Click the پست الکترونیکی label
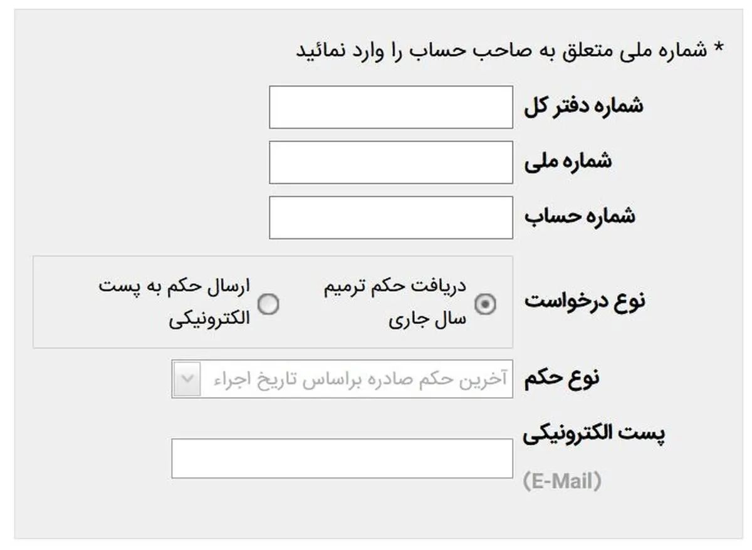Image resolution: width=752 pixels, height=550 pixels. [593, 434]
